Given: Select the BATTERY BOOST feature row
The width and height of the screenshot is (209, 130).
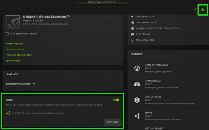Looking at the screenshot, I should (x=168, y=100).
